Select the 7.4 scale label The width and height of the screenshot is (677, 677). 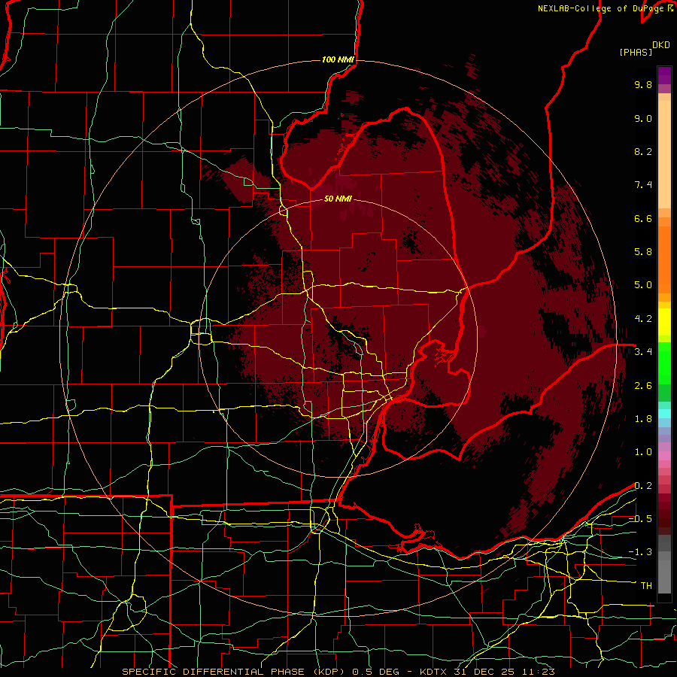pos(643,185)
